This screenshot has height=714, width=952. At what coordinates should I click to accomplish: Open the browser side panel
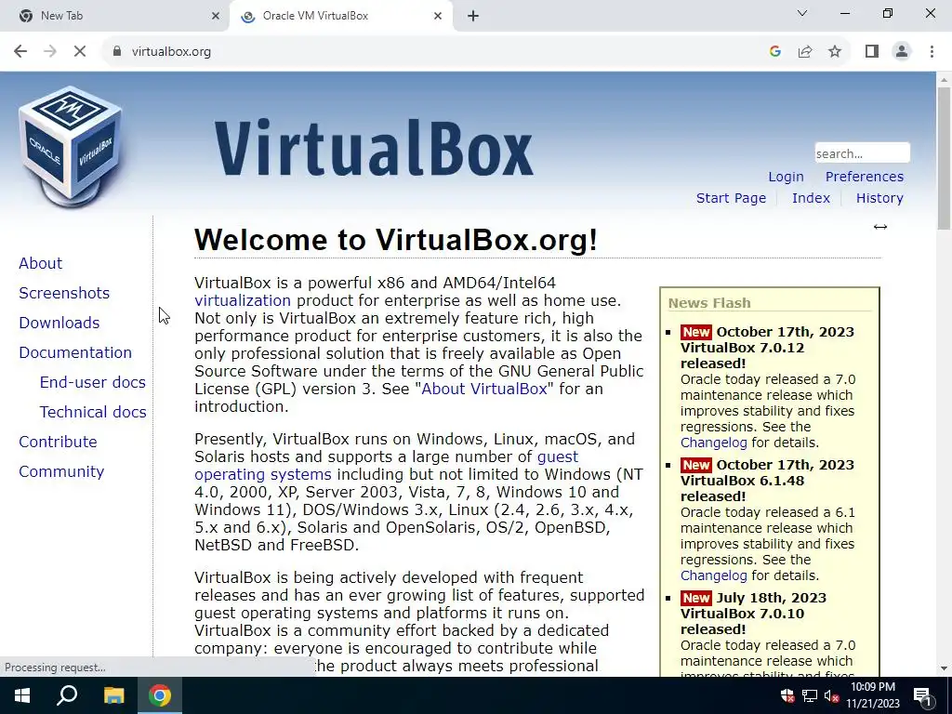[x=872, y=52]
